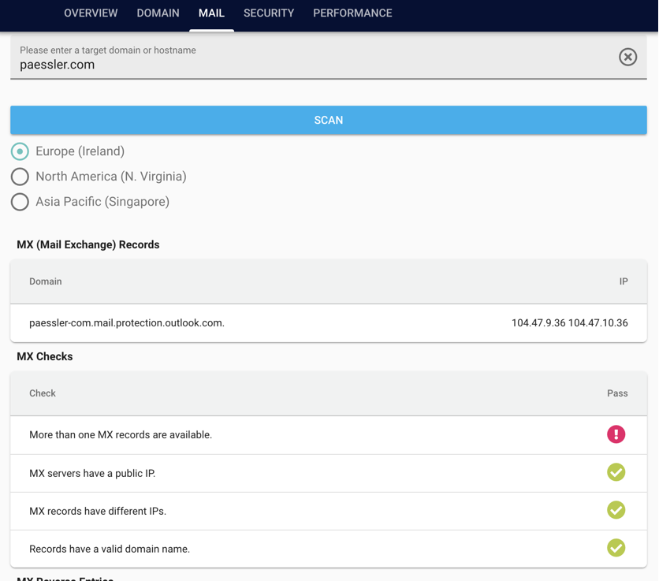Image resolution: width=659 pixels, height=581 pixels.
Task: Click 'MX servers have a public IP.' row text
Action: point(92,473)
